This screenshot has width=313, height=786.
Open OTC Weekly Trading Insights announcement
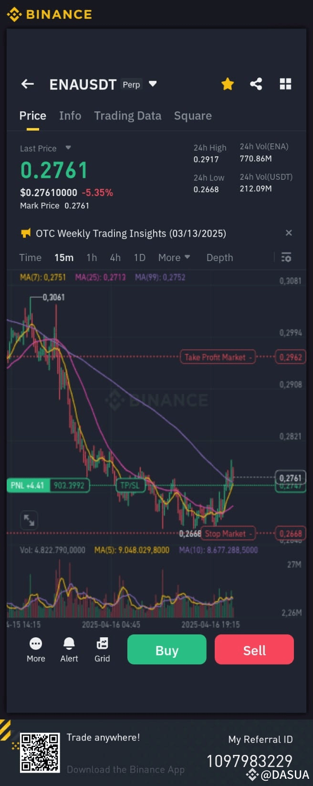(131, 233)
